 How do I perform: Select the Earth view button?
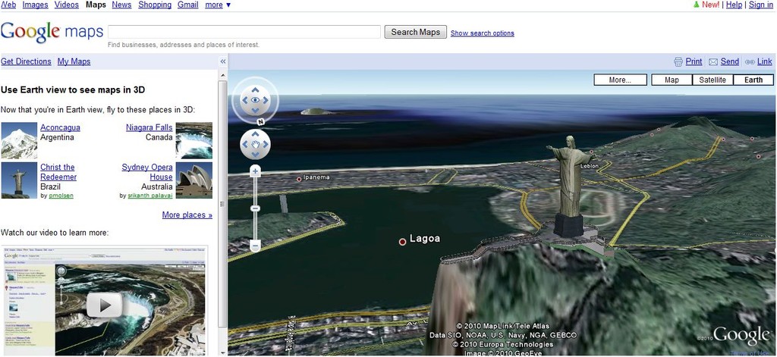click(753, 80)
